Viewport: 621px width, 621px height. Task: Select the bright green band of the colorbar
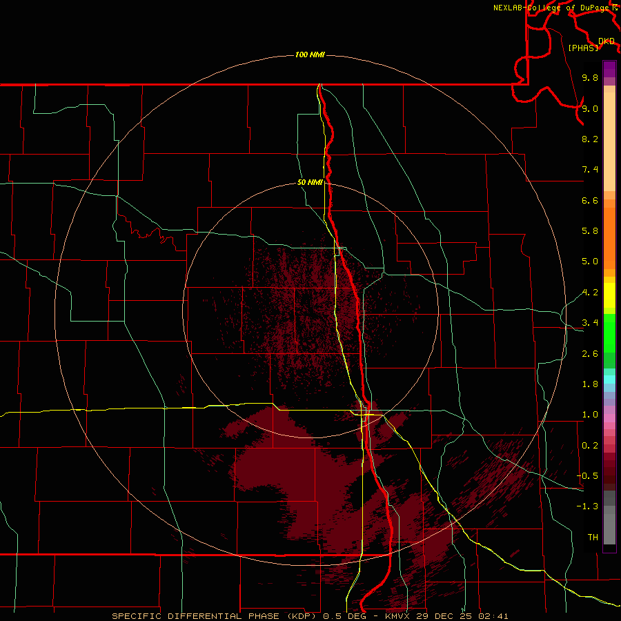(x=609, y=333)
